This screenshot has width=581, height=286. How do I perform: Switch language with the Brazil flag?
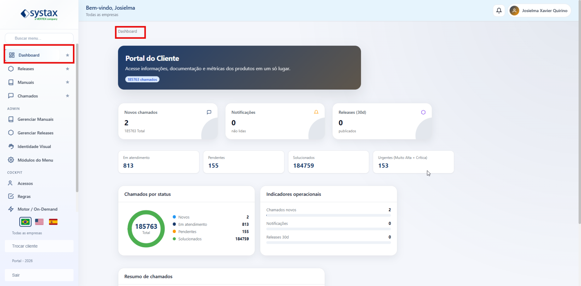pyautogui.click(x=25, y=222)
